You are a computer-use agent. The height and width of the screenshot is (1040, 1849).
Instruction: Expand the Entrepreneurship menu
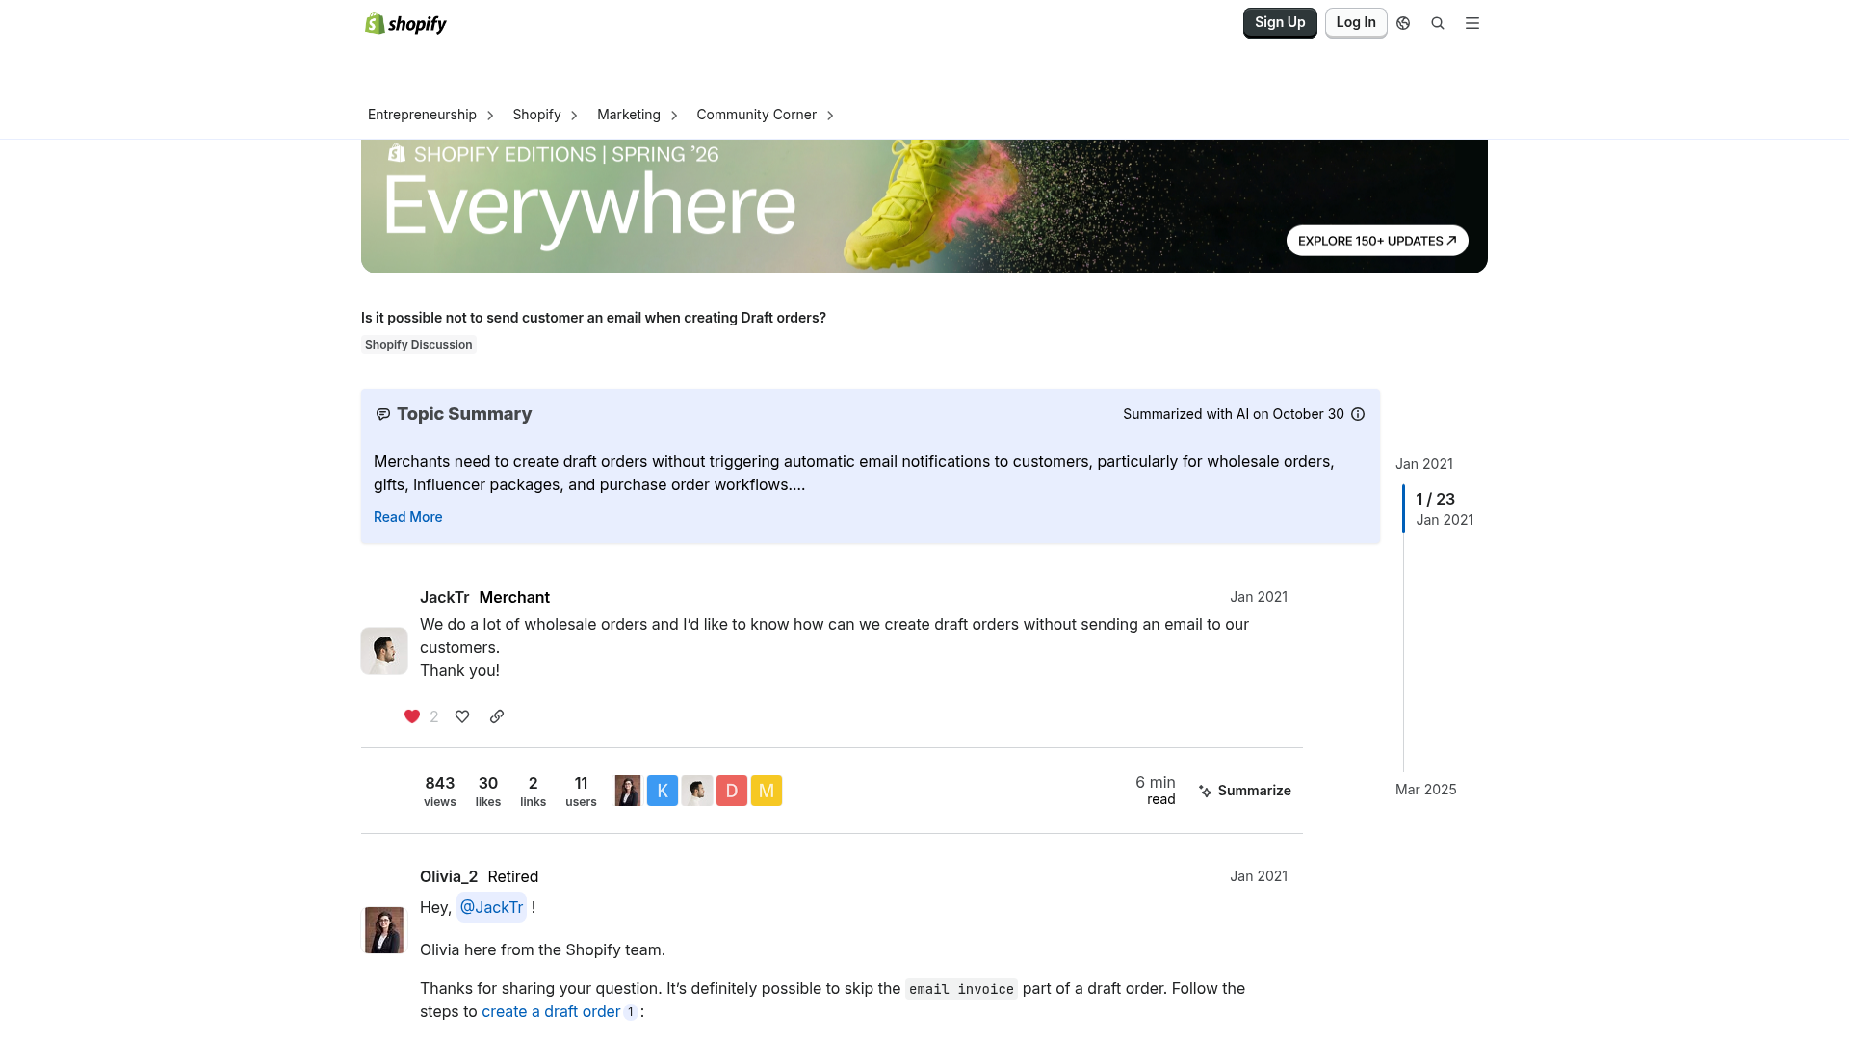(430, 115)
